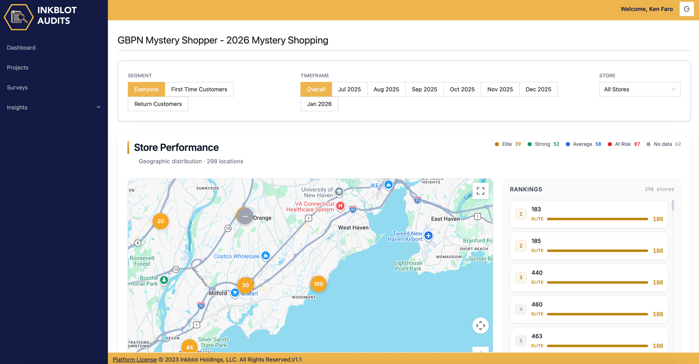
Task: Switch timeframe to Oct 2025
Action: [x=462, y=89]
